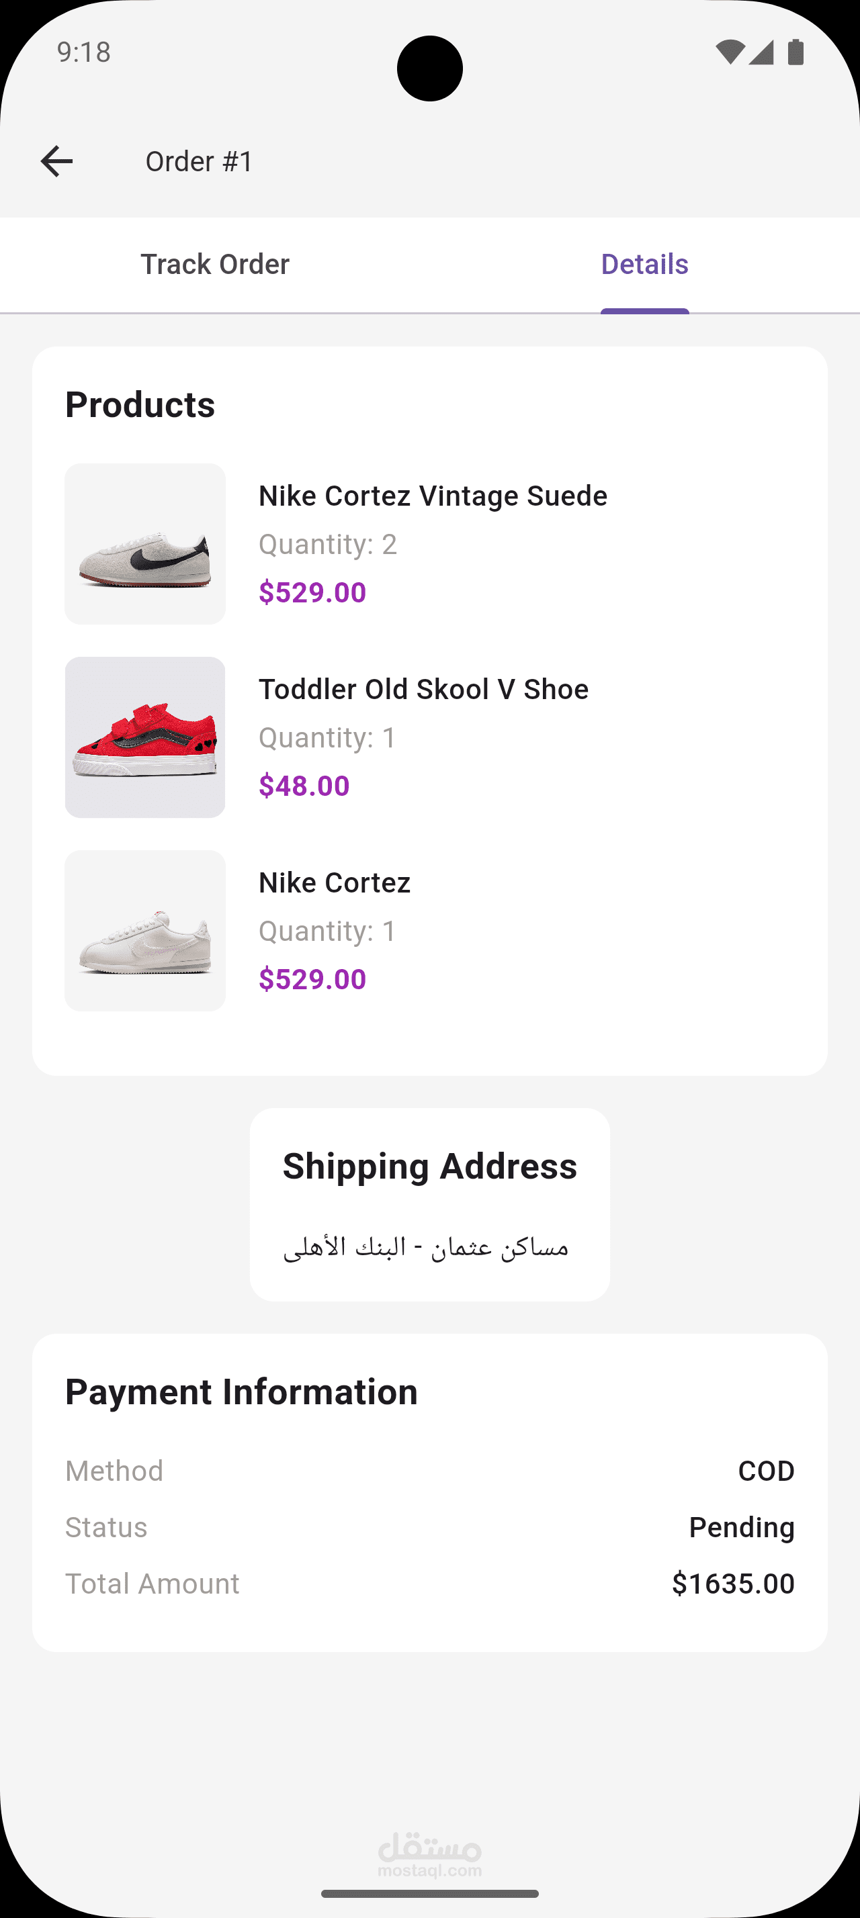Image resolution: width=860 pixels, height=1918 pixels.
Task: Select the Details tab
Action: 645,265
